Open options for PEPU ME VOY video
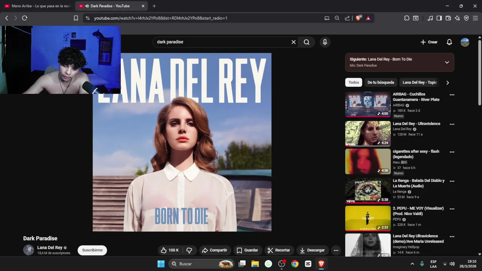Viewport: 482px width, 271px height. 452,209
